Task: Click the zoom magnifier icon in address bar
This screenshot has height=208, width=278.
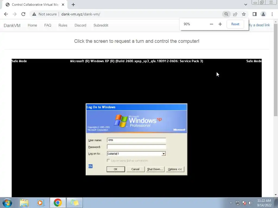Action: coord(226,14)
